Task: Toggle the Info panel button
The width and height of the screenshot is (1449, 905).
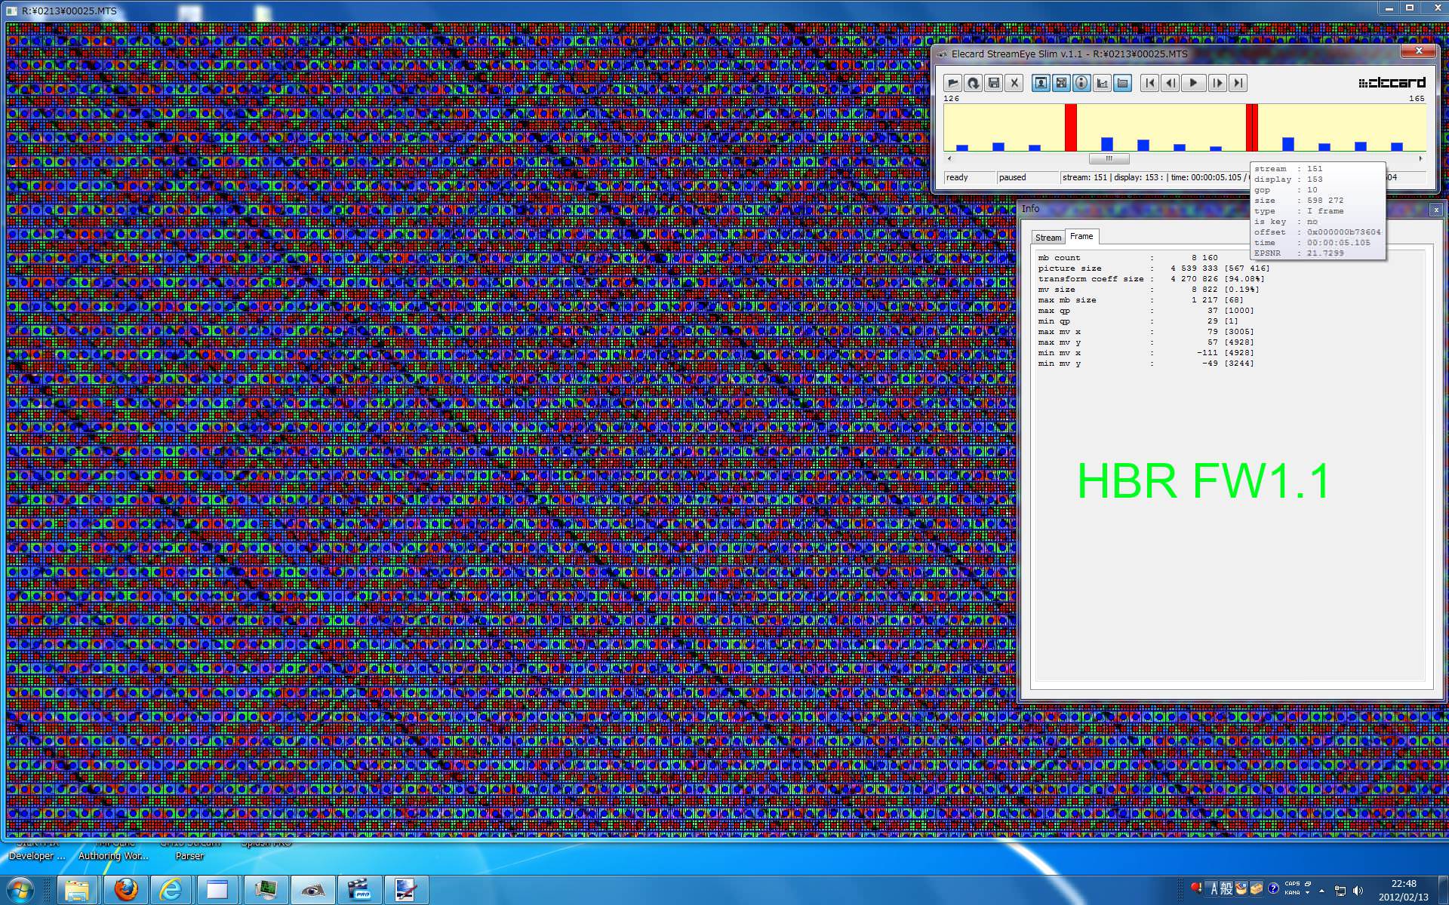Action: (1081, 83)
